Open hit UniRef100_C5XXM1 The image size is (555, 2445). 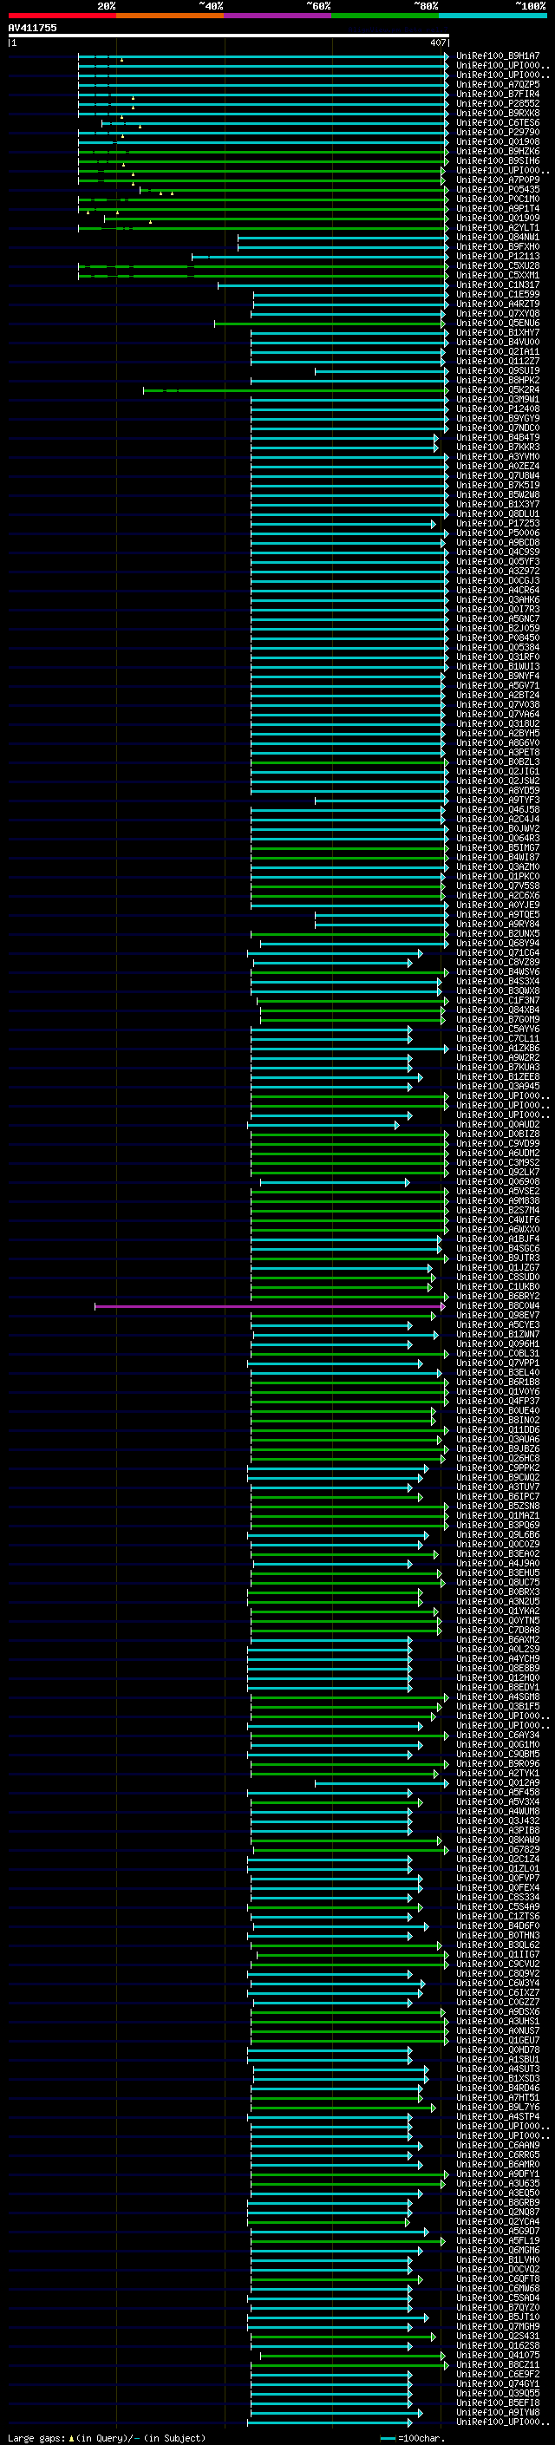tap(498, 275)
